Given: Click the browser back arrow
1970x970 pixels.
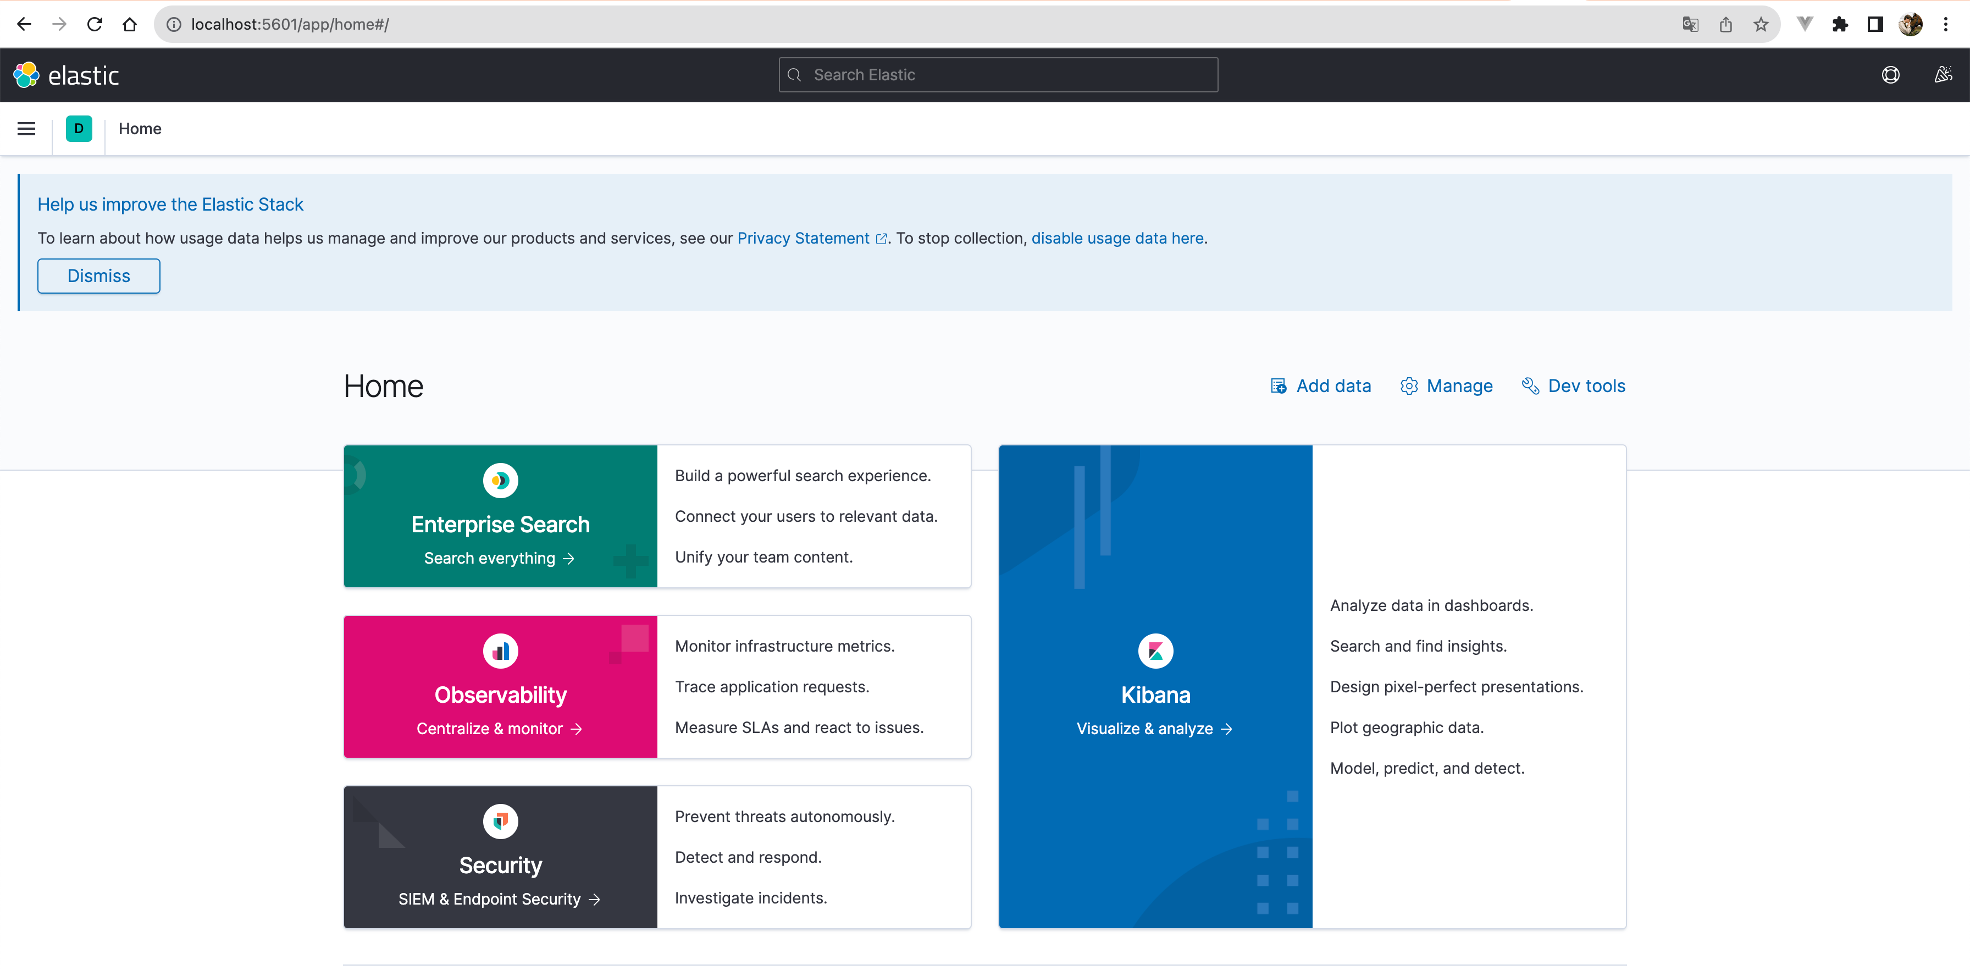Looking at the screenshot, I should (24, 25).
